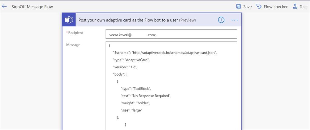Open the action's three-dot menu
Viewport: 310px width, 130px height.
point(235,20)
